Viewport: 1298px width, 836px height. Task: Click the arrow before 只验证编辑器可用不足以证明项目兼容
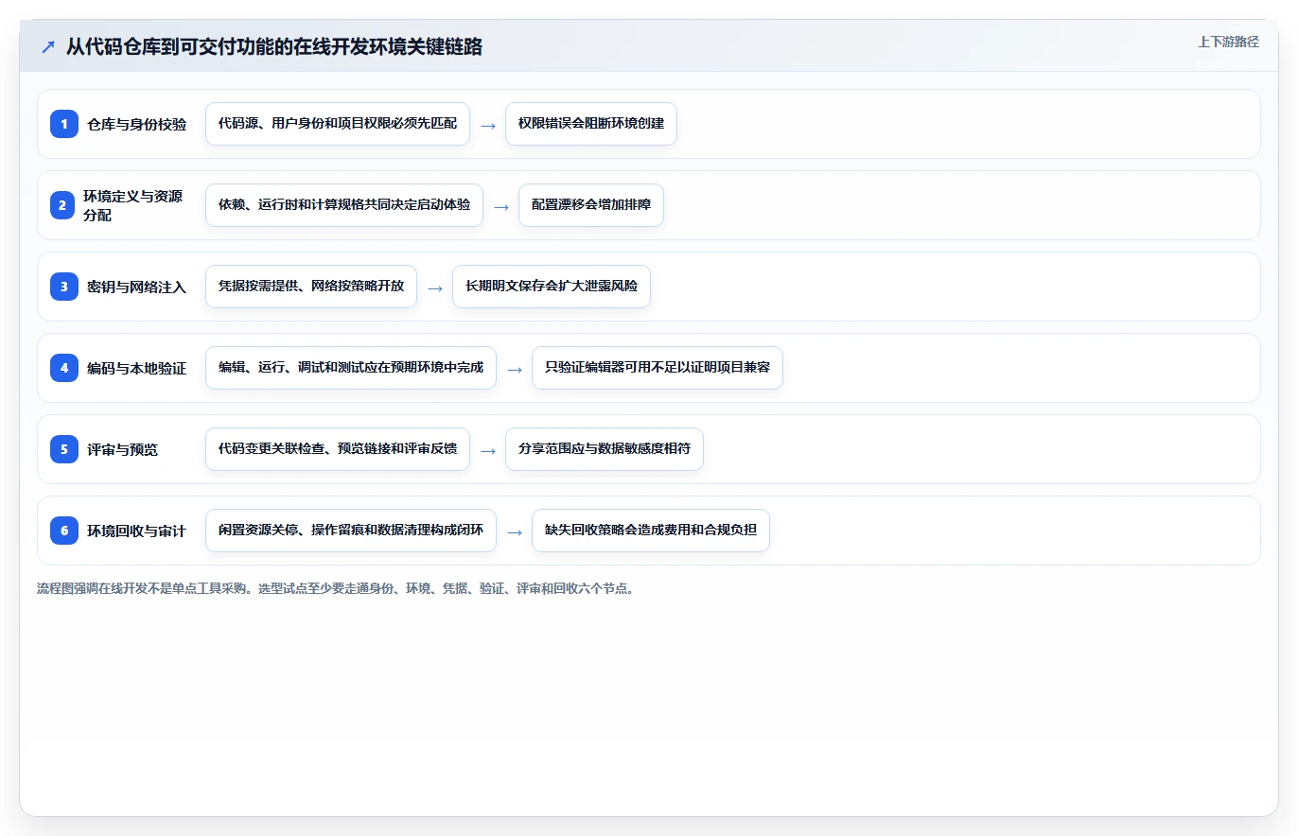(515, 369)
